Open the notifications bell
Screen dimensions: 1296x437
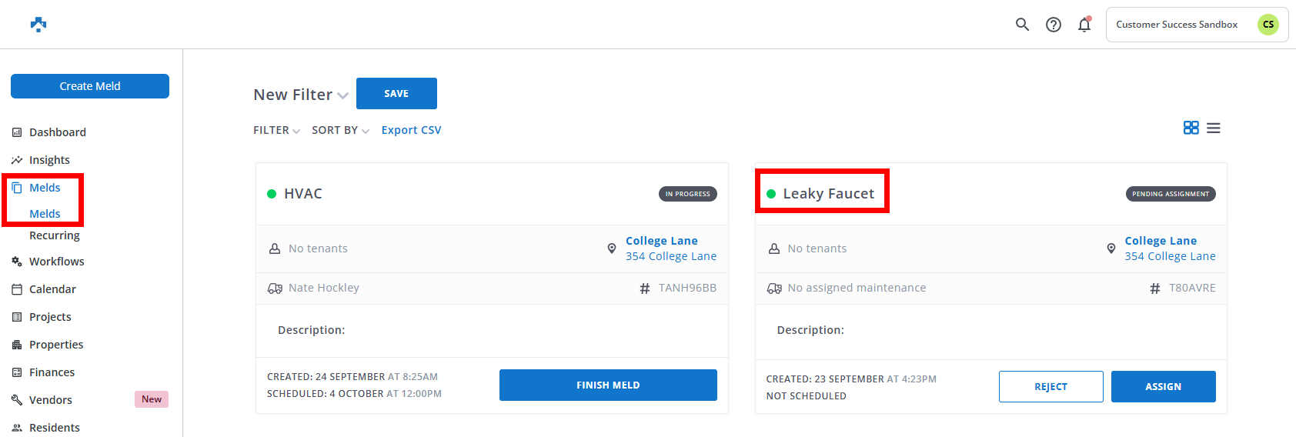click(1084, 25)
